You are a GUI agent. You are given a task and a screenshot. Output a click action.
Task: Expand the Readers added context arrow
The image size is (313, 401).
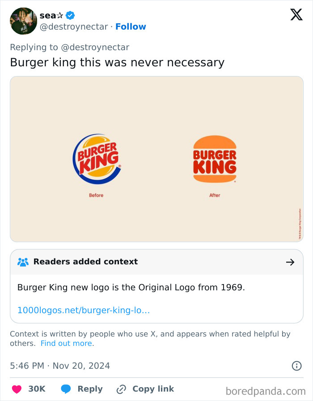coord(291,262)
